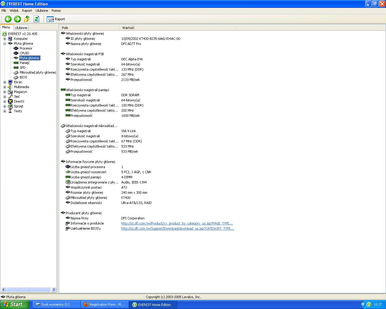This screenshot has height=309, width=386.
Task: Switch to the Menu sidebar tab
Action: (x=6, y=27)
